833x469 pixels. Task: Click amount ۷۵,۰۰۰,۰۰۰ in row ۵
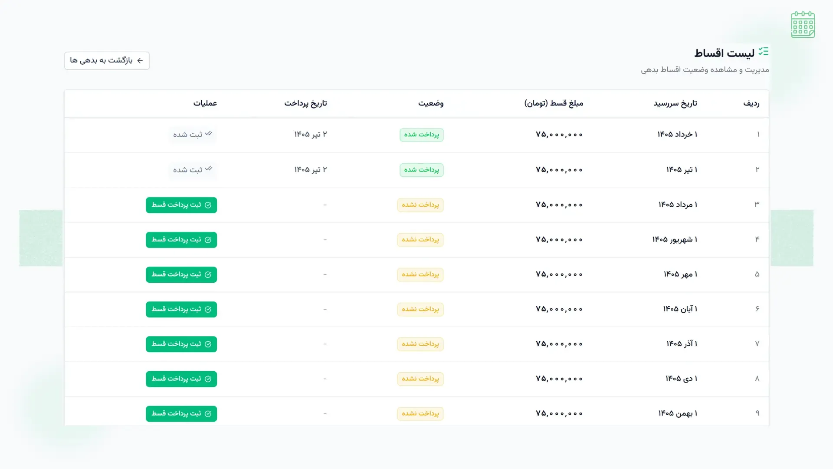559,274
